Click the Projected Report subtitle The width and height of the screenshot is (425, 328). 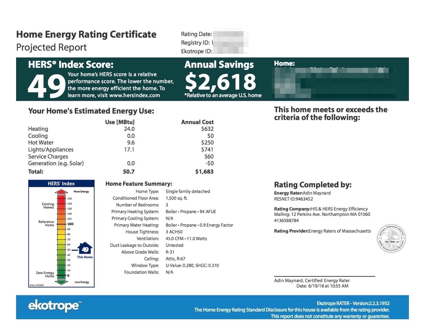click(52, 47)
